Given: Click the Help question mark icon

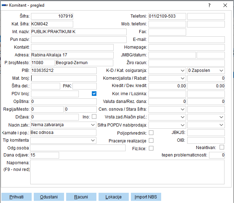Looking at the screenshot, I should [209, 5].
